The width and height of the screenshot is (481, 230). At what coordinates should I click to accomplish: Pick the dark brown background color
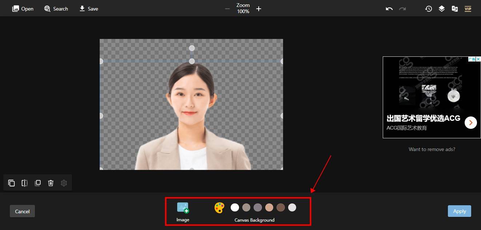tap(281, 207)
